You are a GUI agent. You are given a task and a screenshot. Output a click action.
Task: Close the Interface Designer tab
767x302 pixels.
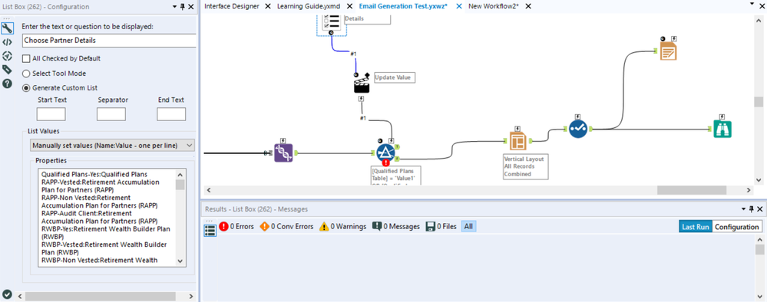click(x=268, y=6)
